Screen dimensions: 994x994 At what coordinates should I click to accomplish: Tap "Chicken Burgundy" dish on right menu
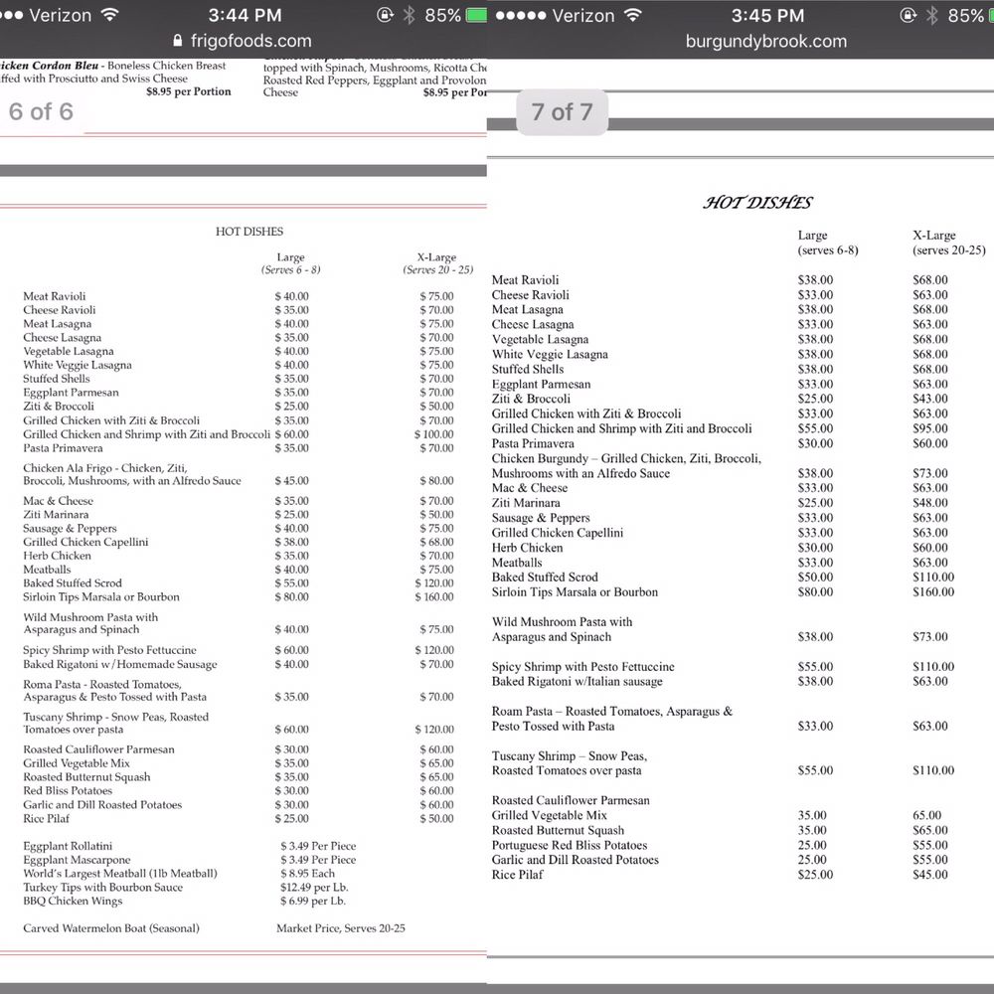click(626, 458)
